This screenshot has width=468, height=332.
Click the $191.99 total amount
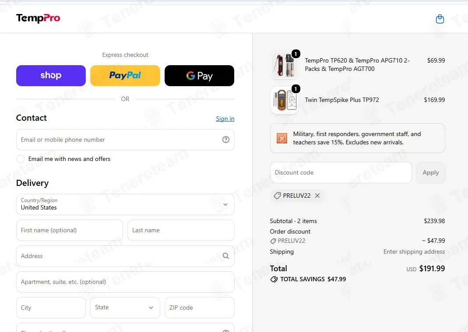(432, 269)
